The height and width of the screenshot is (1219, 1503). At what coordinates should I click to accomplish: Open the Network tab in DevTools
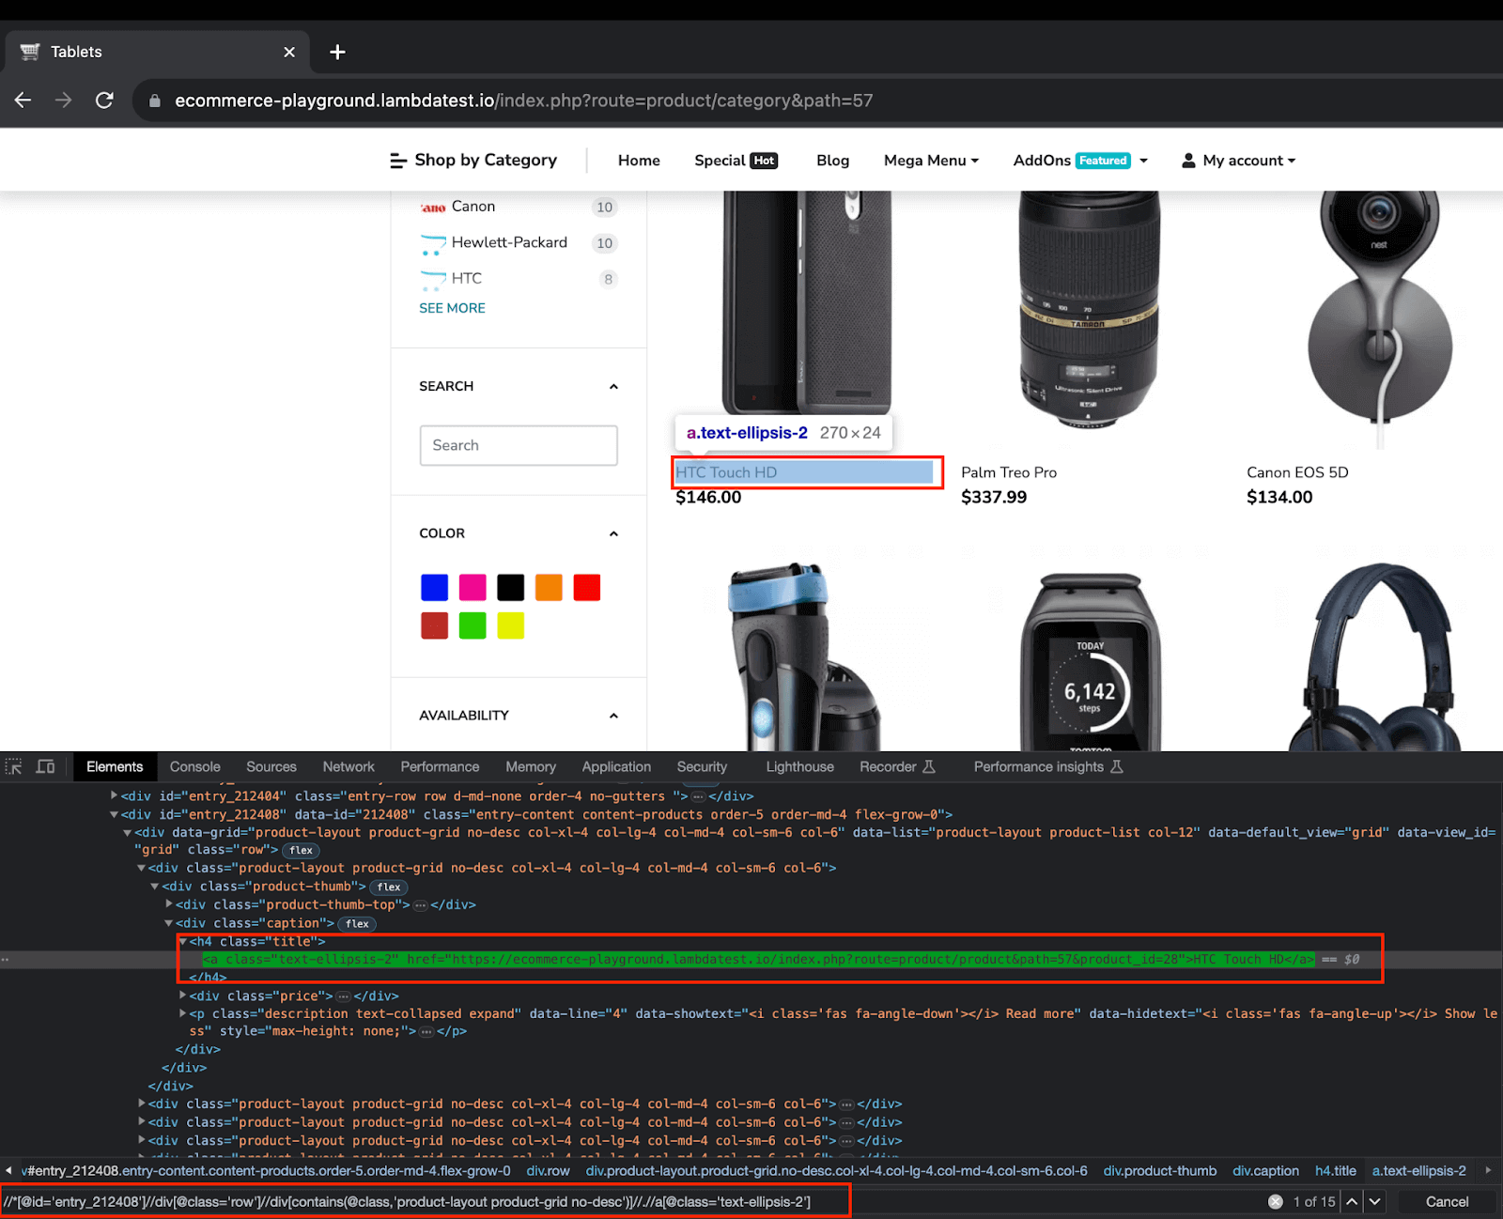[348, 766]
